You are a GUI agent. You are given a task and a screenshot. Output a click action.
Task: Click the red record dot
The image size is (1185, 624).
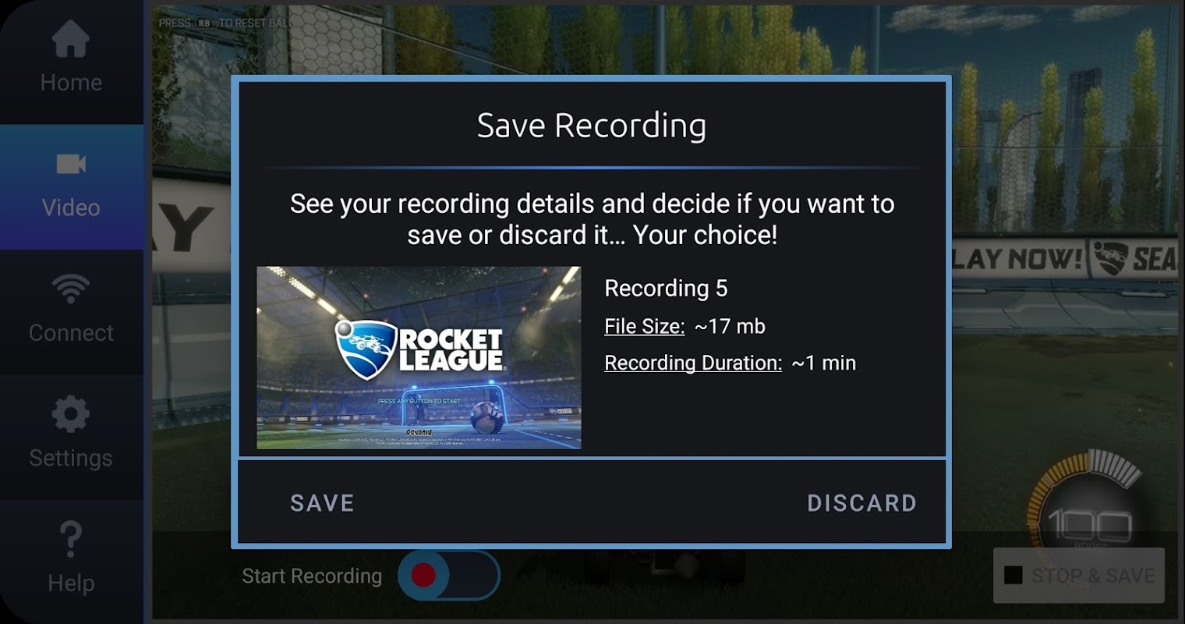tap(423, 576)
